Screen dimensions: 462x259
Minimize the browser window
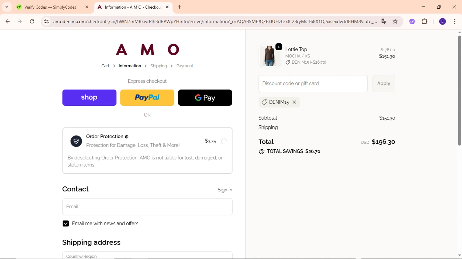tap(423, 7)
